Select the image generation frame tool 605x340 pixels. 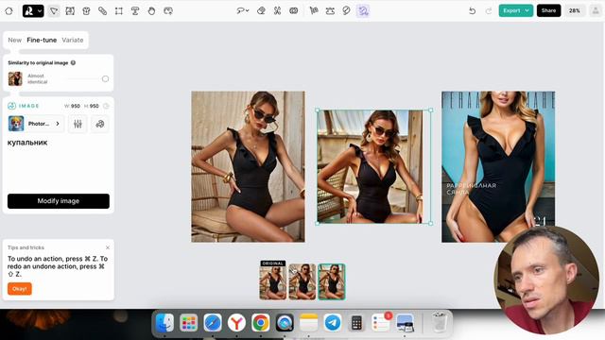[70, 10]
